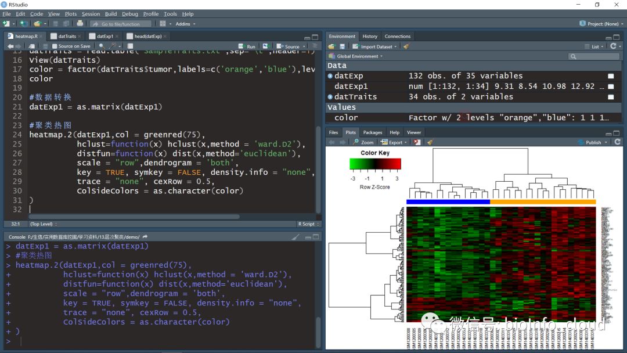Maximize the Plots pane
This screenshot has width=627, height=353.
616,133
